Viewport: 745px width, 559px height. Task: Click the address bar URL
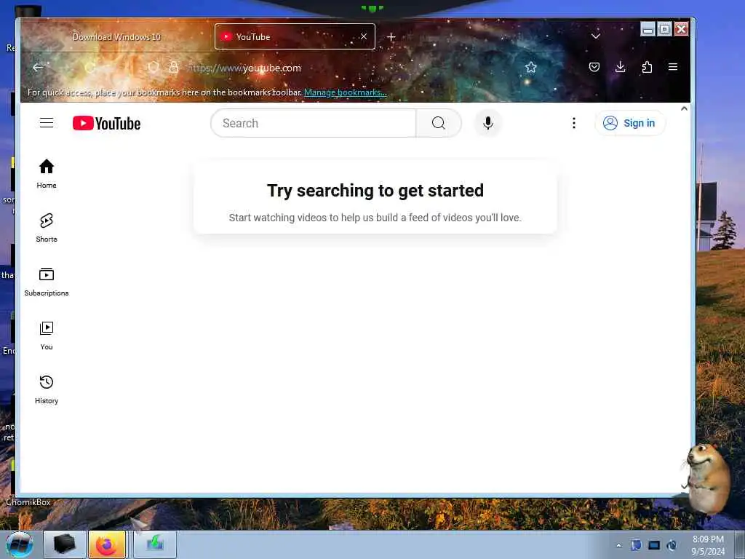[244, 68]
